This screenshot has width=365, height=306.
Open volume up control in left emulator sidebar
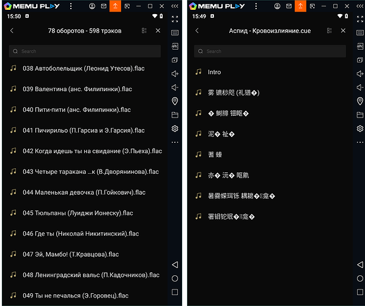(x=175, y=74)
